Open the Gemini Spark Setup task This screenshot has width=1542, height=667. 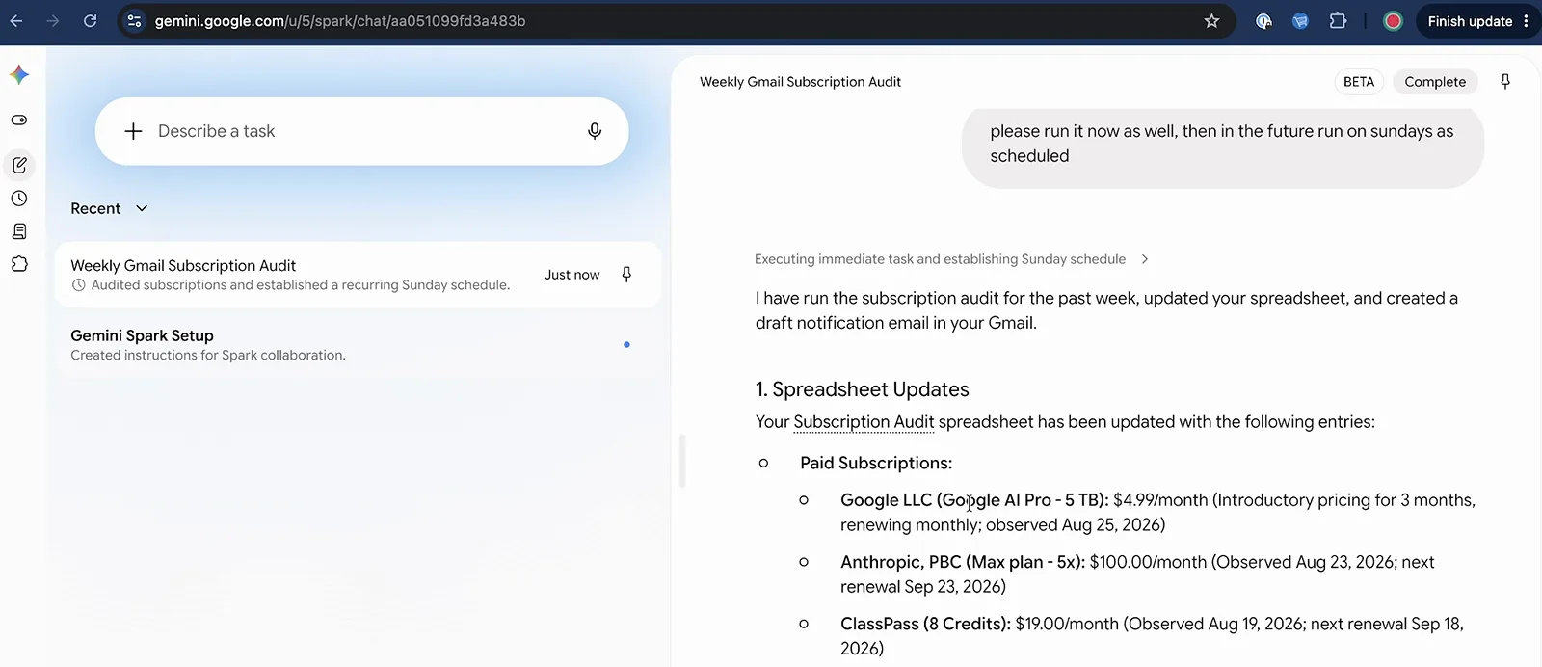tap(358, 345)
